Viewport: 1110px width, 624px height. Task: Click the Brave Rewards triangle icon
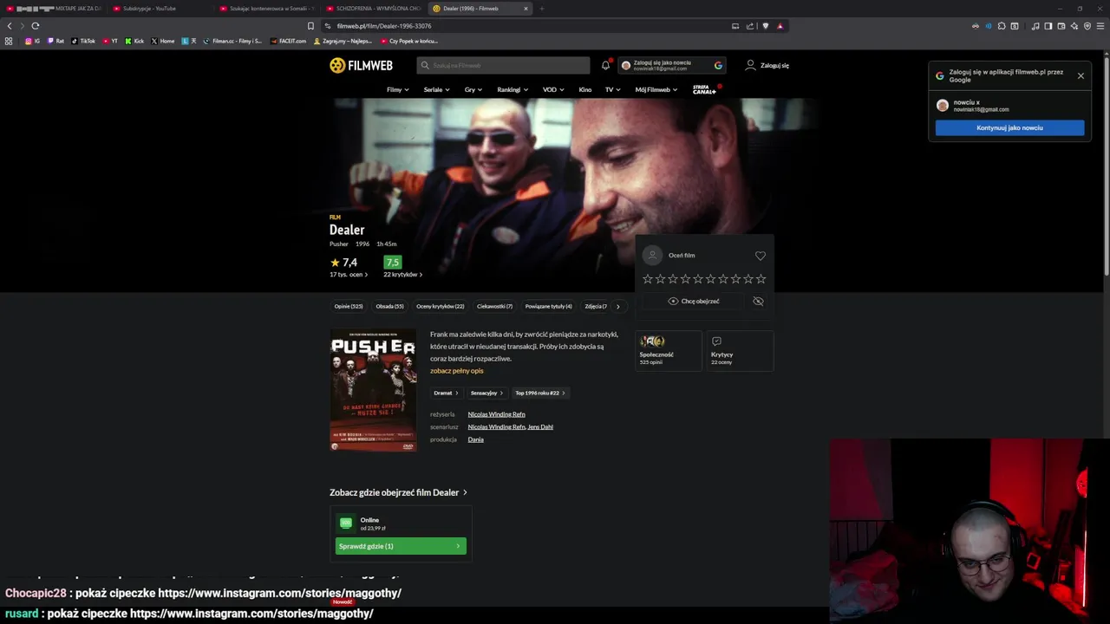780,26
